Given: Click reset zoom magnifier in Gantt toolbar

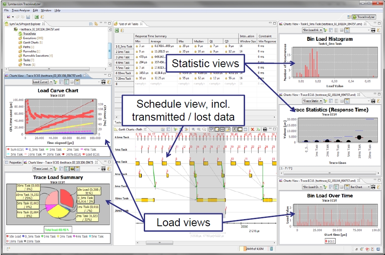Looking at the screenshot, I should [204, 129].
